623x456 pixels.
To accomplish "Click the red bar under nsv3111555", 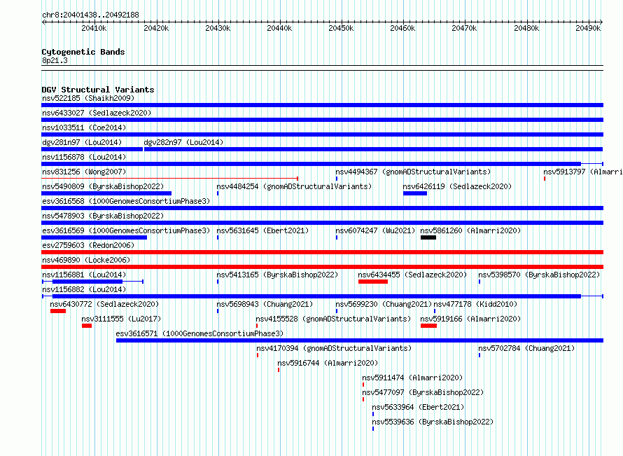I will coord(87,326).
